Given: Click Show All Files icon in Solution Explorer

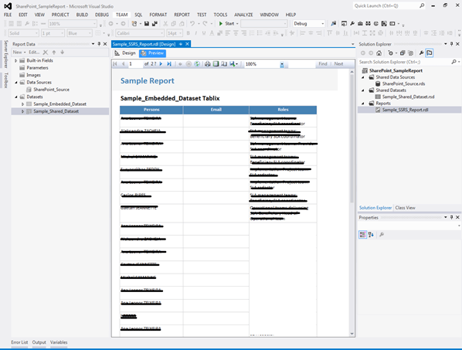Looking at the screenshot, I should tap(411, 53).
